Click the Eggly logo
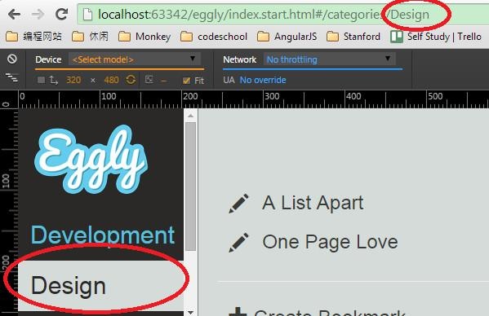 click(x=91, y=160)
